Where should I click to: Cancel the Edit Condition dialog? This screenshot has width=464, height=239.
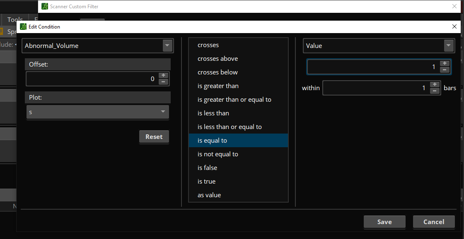(x=433, y=222)
